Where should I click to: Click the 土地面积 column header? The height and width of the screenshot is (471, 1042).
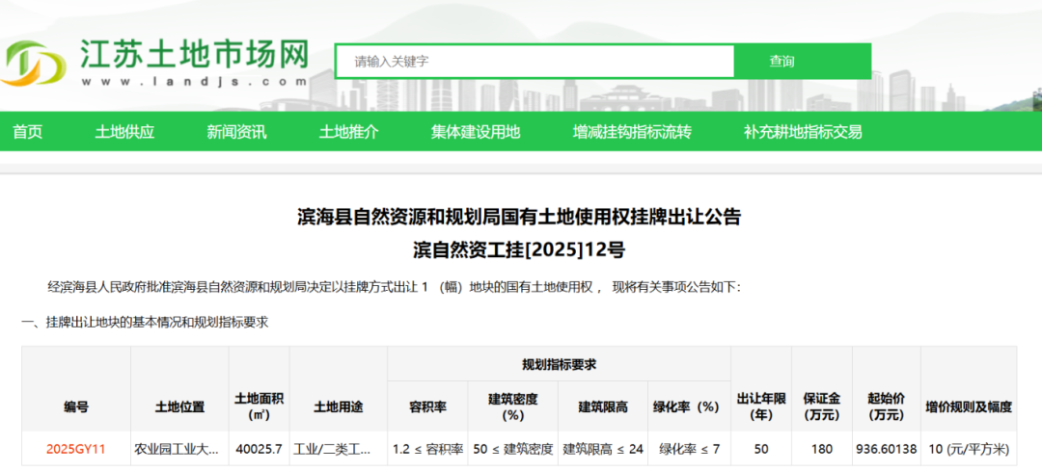(259, 406)
